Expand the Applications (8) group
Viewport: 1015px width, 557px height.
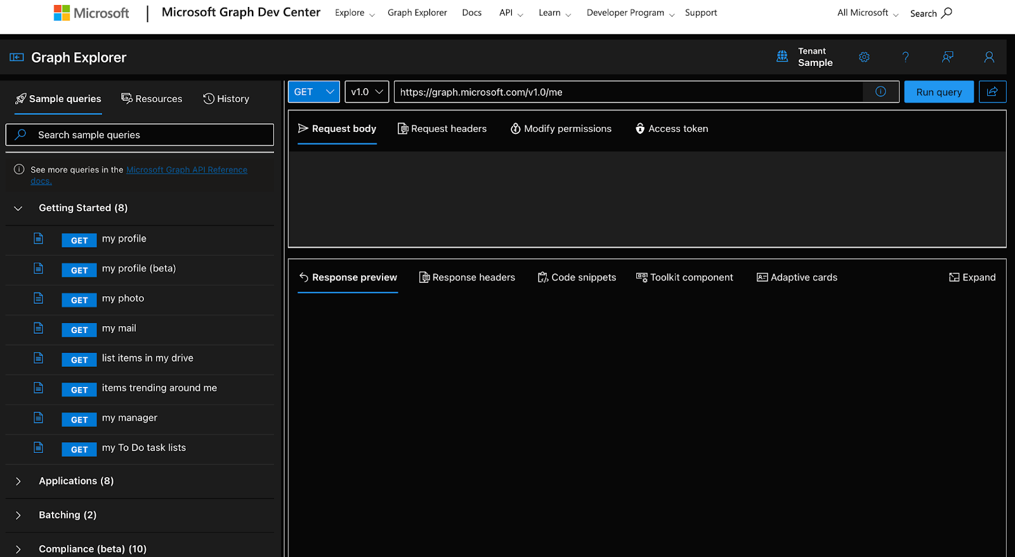pos(18,481)
